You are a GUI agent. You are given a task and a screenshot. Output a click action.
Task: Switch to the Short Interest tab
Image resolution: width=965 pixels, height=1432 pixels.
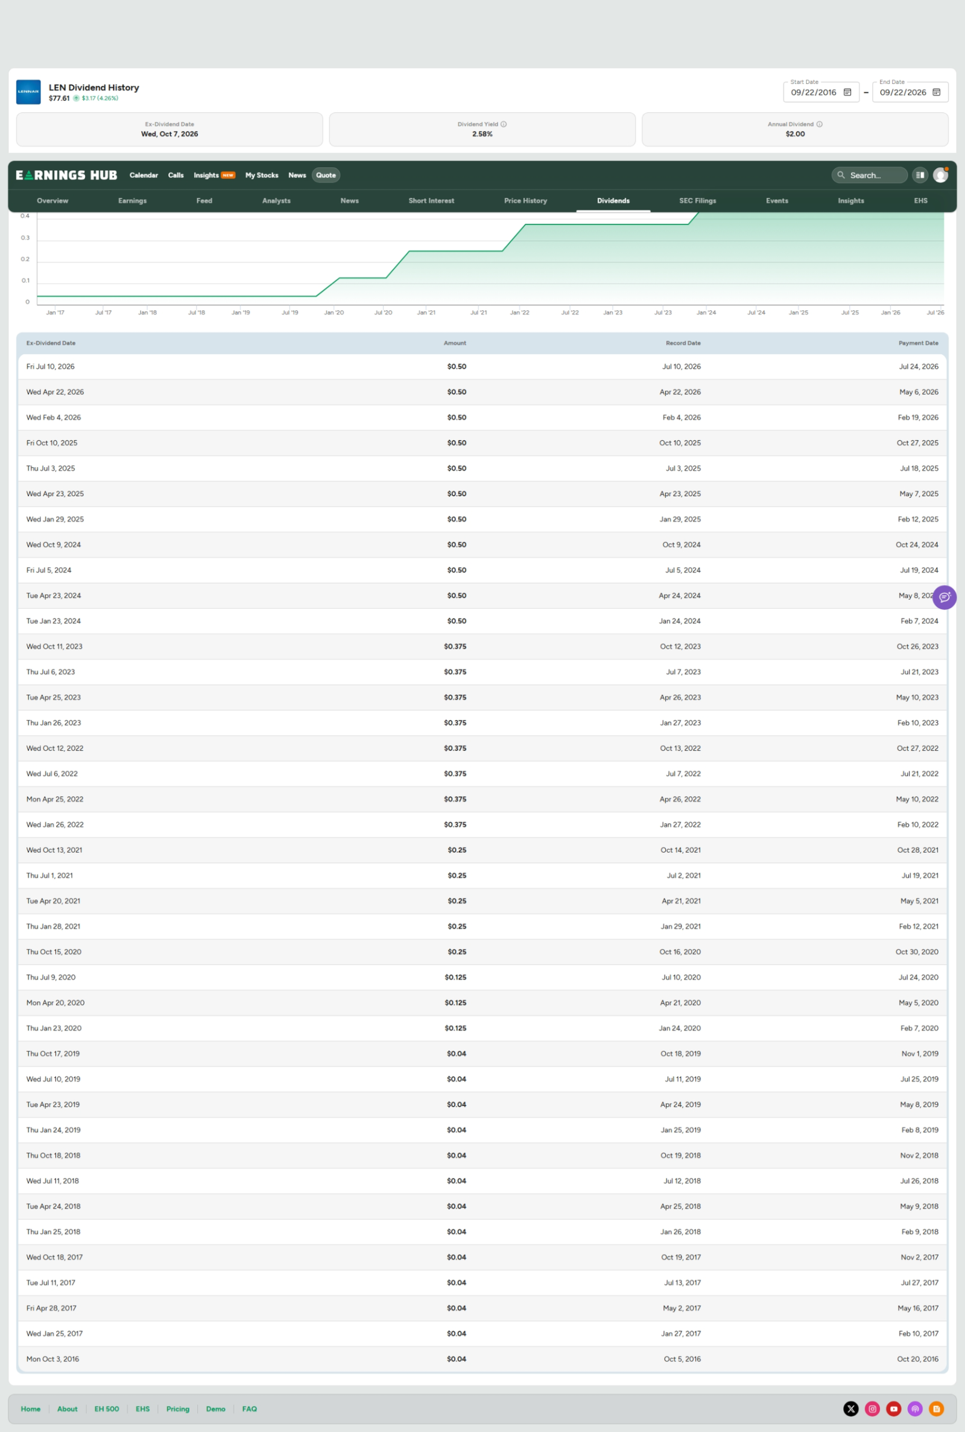(431, 201)
